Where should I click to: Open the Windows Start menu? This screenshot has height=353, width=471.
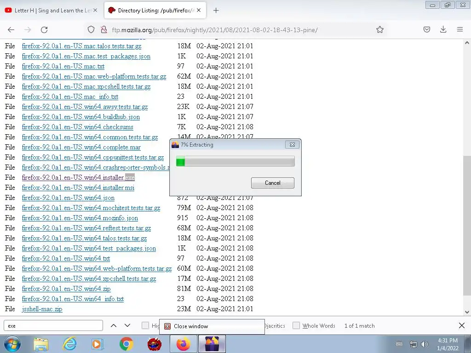(12, 344)
